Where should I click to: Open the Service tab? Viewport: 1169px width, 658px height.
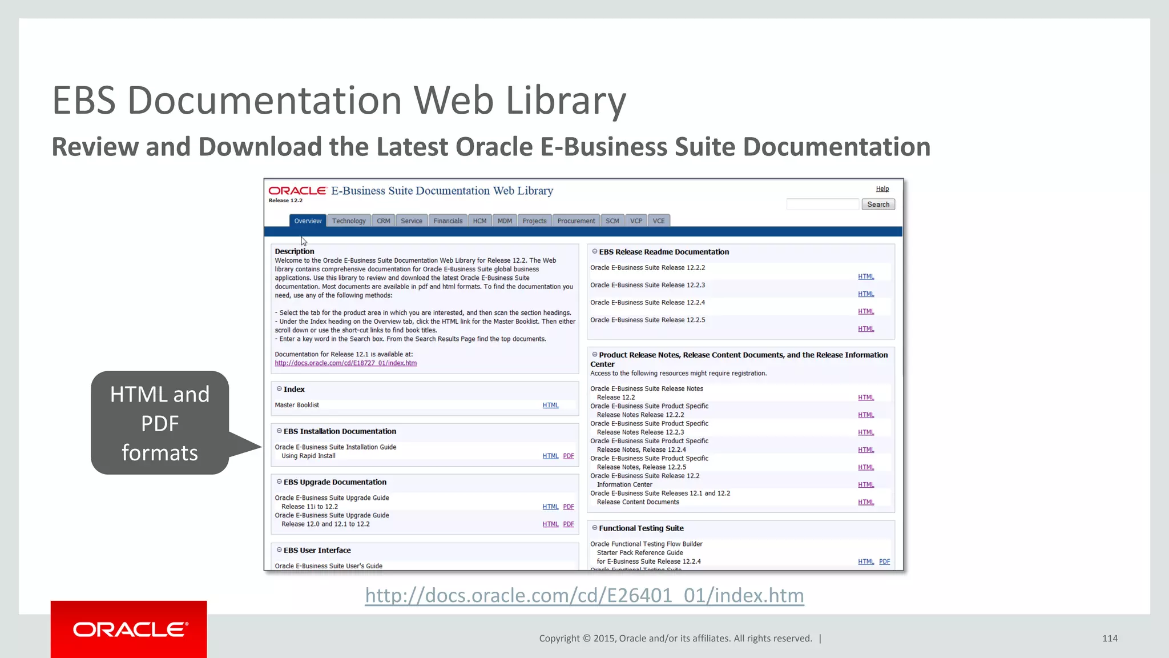[412, 221]
